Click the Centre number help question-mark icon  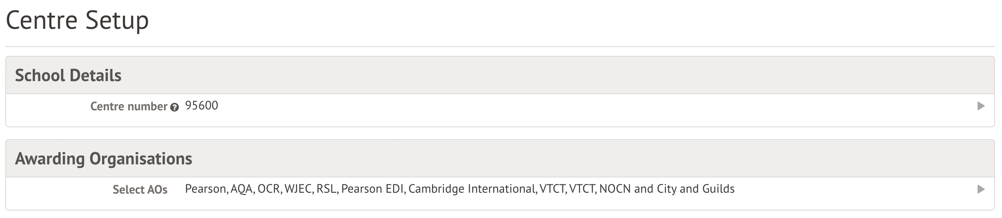174,107
